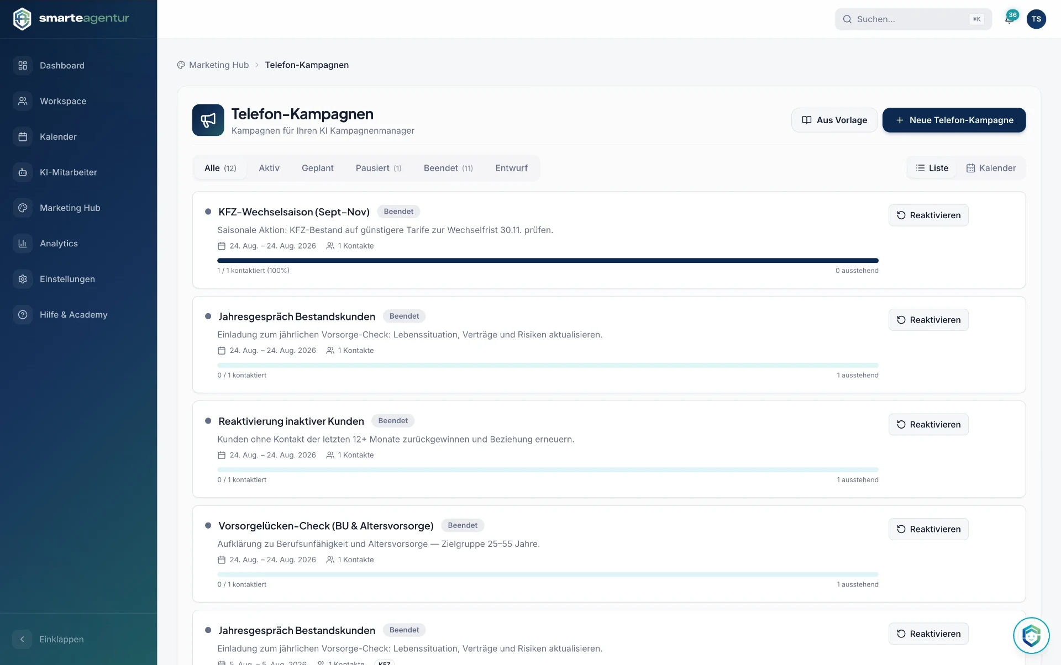Click the Aus Vorlage button
This screenshot has height=665, width=1061.
(834, 120)
